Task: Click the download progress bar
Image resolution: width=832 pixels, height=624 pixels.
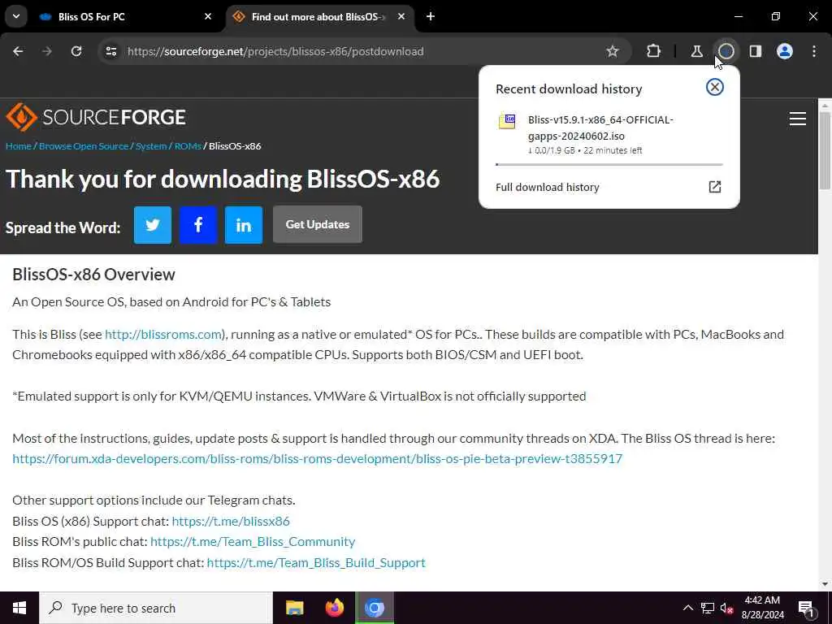Action: pos(609,164)
